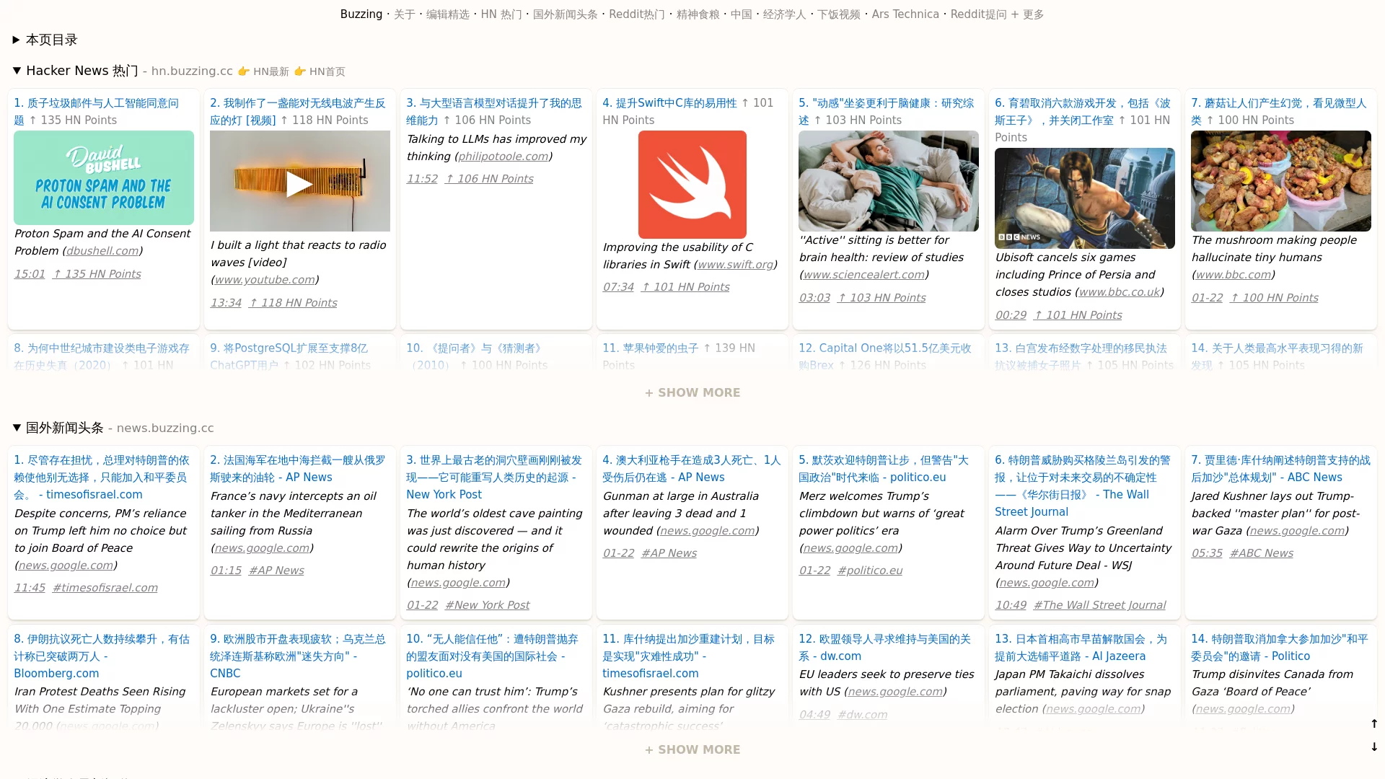Open the Proton Spam article image
Image resolution: width=1385 pixels, height=779 pixels.
(x=103, y=177)
